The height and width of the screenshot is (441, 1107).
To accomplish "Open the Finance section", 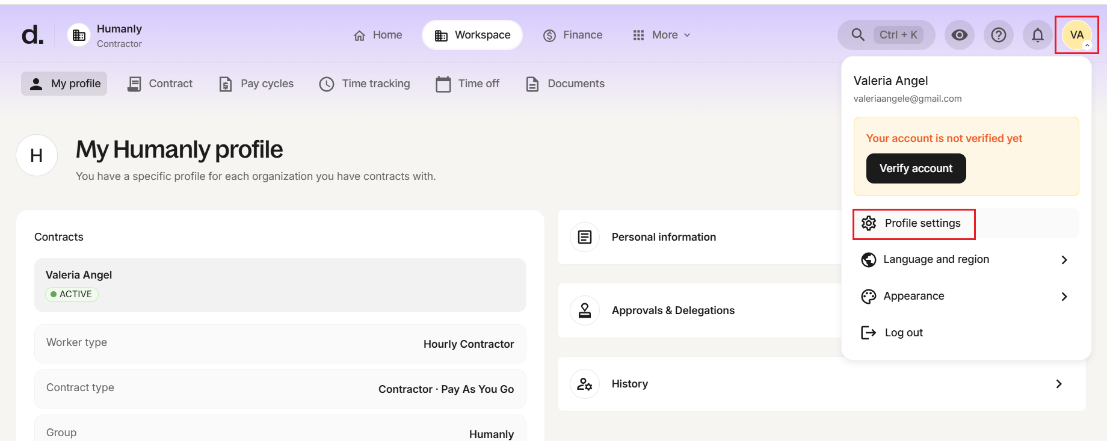I will click(573, 35).
